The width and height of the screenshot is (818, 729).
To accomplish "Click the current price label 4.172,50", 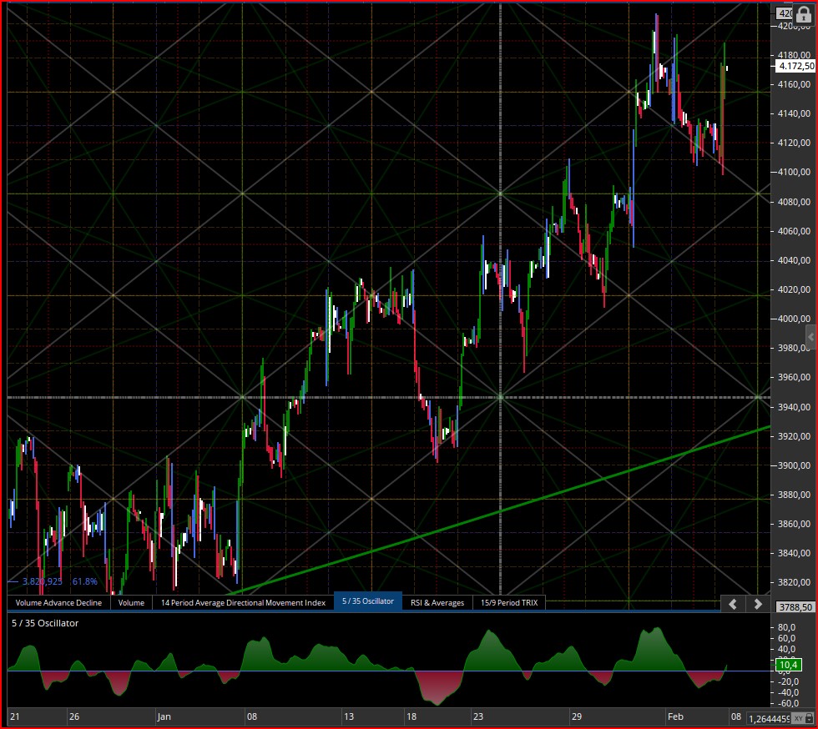I will [x=796, y=66].
